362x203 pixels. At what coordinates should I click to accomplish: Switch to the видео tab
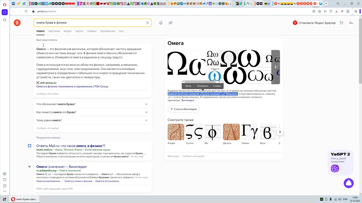tap(68, 31)
